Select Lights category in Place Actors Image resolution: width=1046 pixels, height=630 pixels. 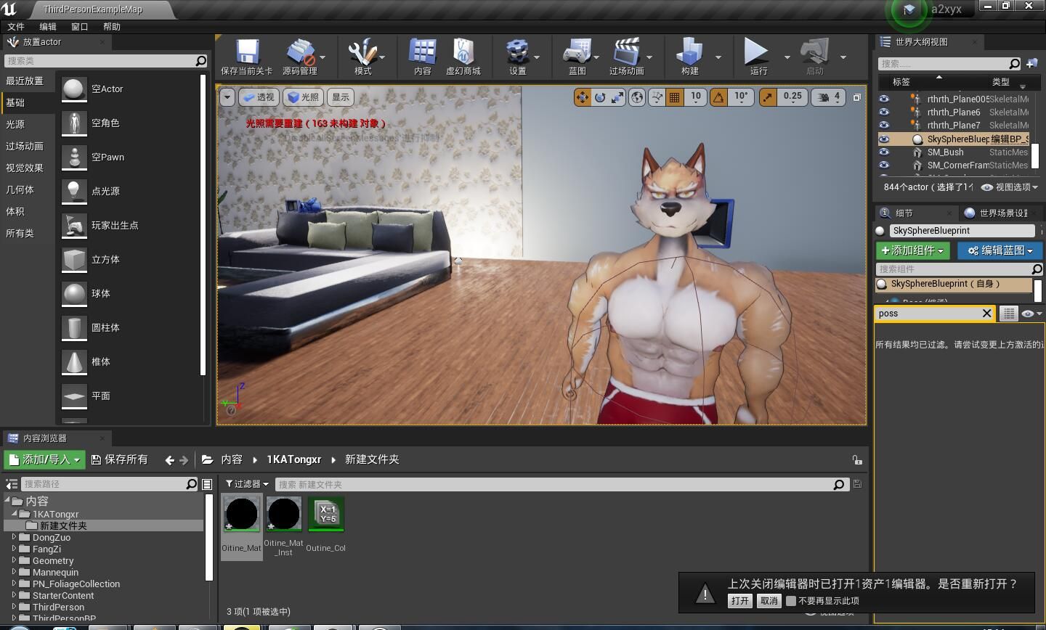point(15,125)
